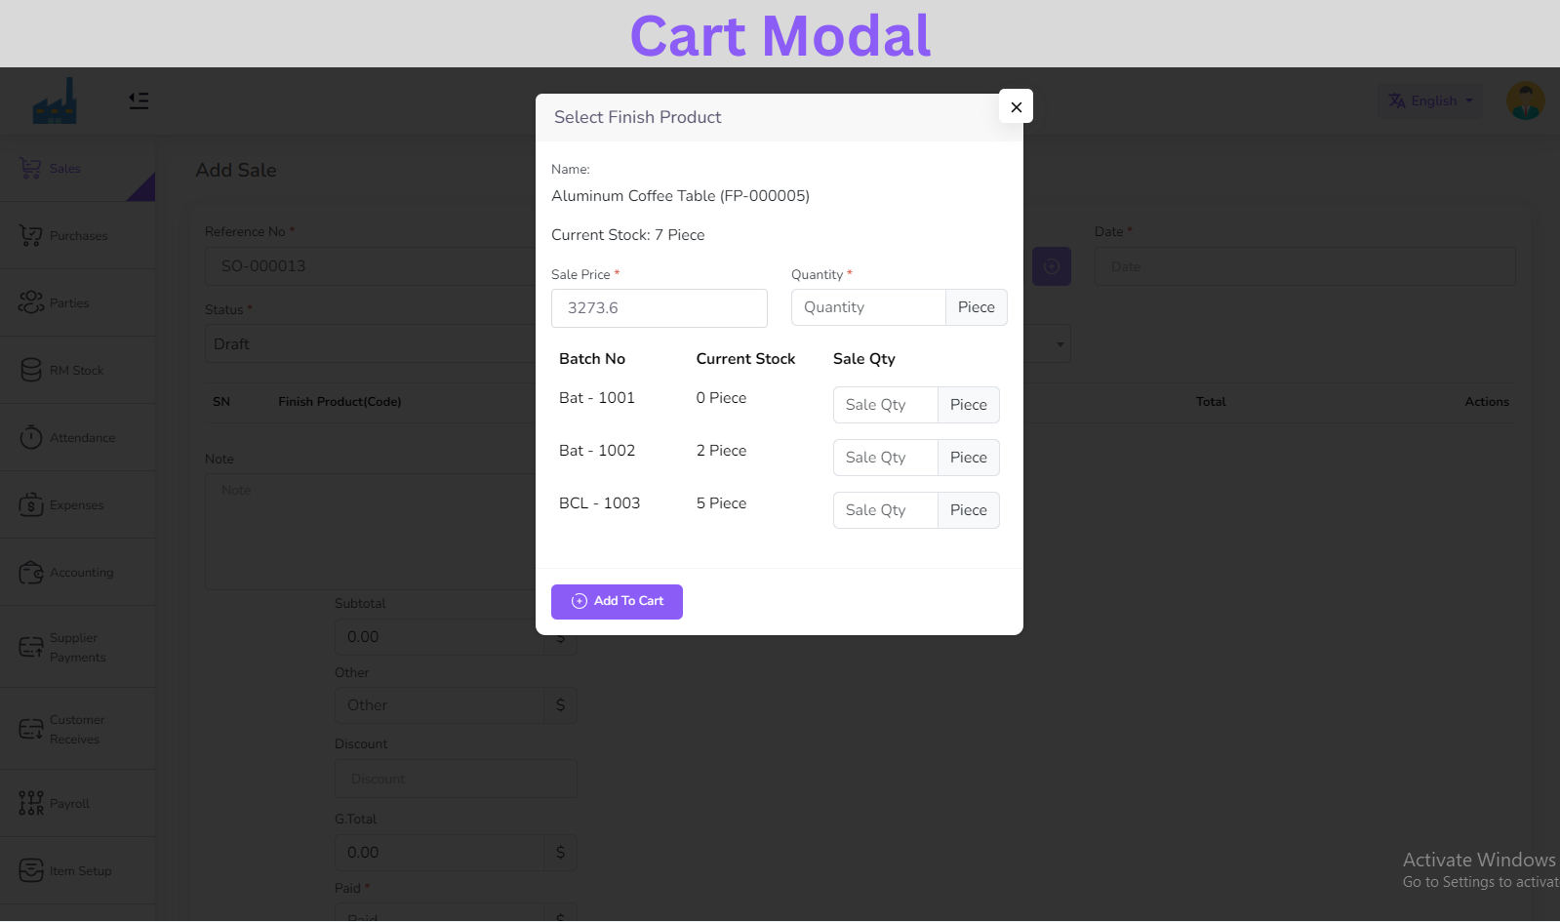This screenshot has width=1560, height=922.
Task: Go to Customer Receives menu item
Action: pos(77,729)
